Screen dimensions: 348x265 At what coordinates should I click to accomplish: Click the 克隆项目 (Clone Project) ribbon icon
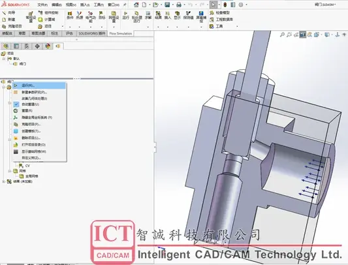12,26
